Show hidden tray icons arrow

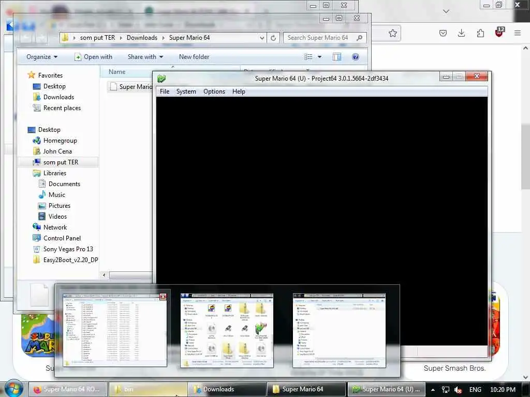[x=433, y=390]
